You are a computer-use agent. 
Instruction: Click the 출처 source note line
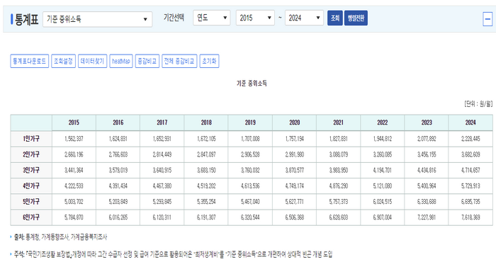pyautogui.click(x=60, y=237)
